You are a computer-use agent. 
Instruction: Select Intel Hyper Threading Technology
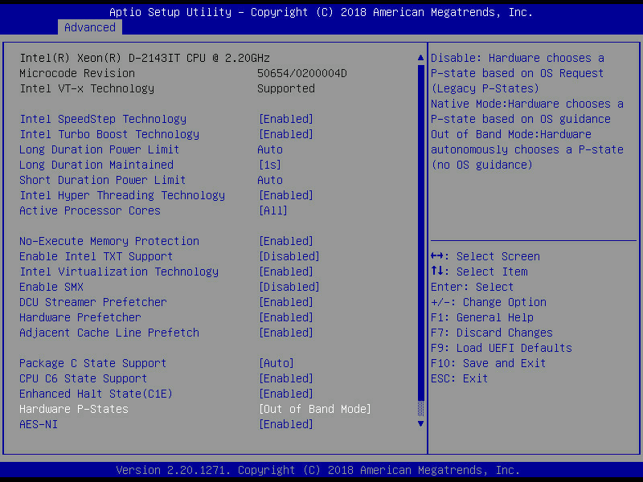click(x=122, y=195)
